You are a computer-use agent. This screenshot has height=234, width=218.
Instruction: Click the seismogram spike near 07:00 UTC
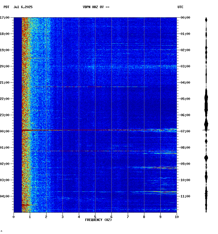[206, 130]
